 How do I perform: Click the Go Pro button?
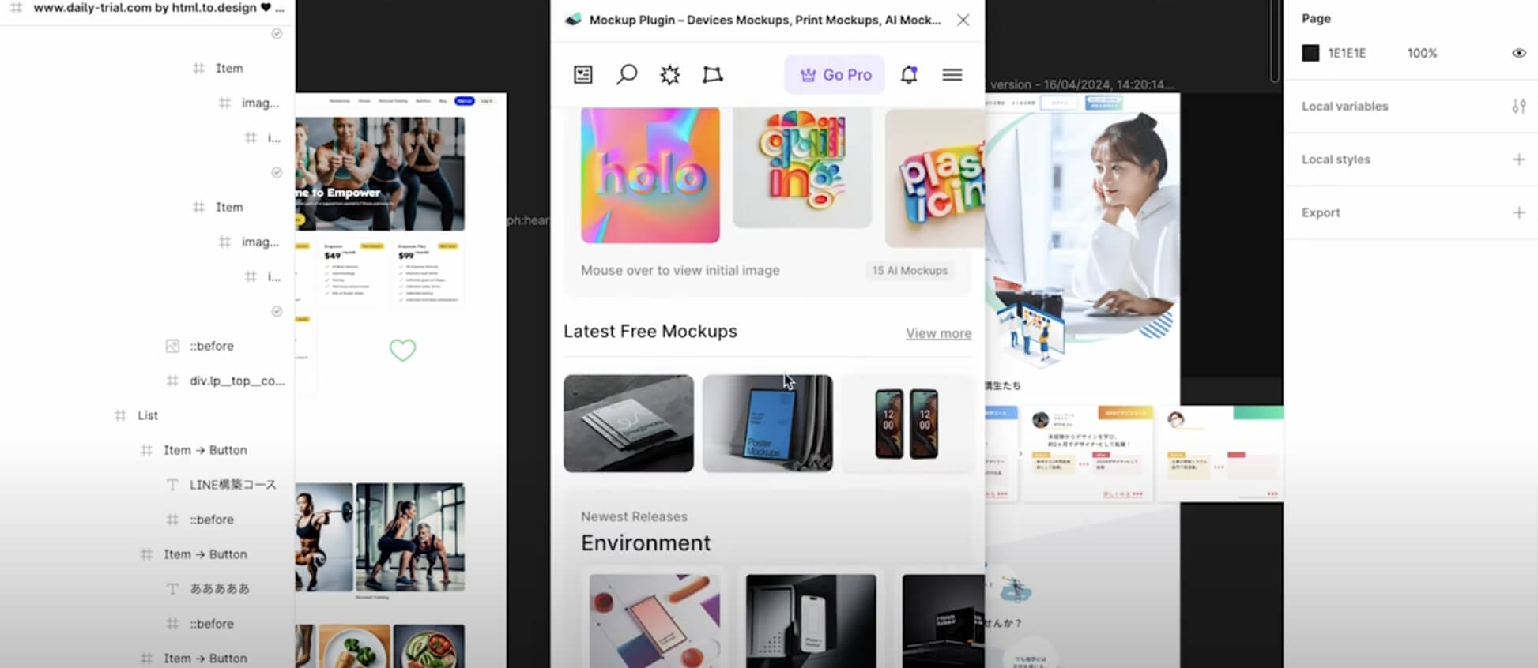pos(835,74)
